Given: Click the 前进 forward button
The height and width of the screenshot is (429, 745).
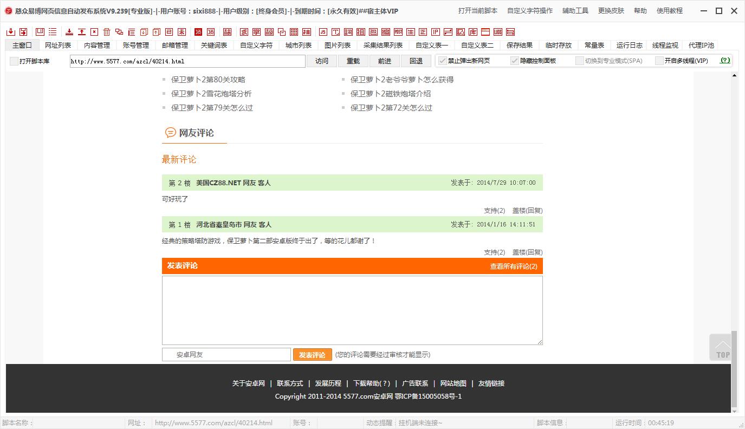Looking at the screenshot, I should point(385,61).
